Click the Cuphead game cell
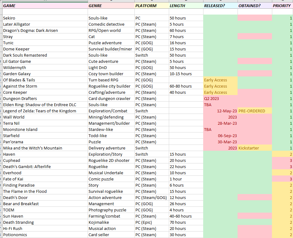The height and width of the screenshot is (238, 293). (45, 160)
